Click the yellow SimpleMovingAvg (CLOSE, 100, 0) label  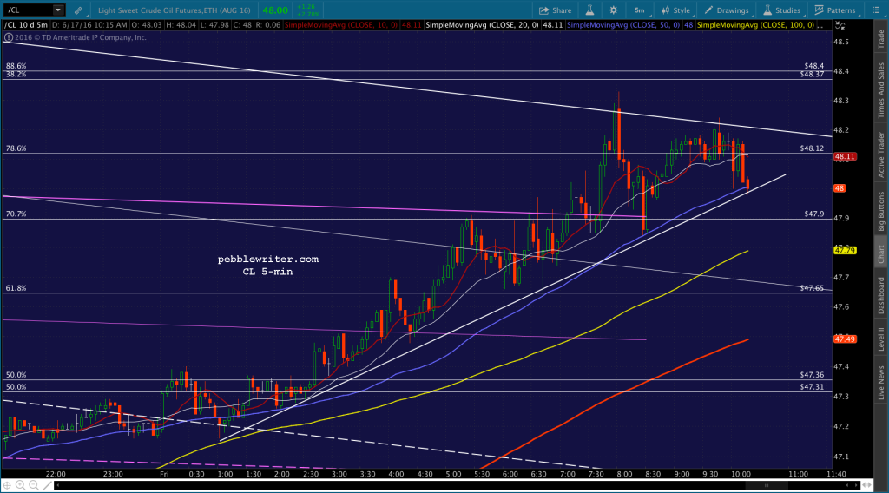pyautogui.click(x=755, y=25)
